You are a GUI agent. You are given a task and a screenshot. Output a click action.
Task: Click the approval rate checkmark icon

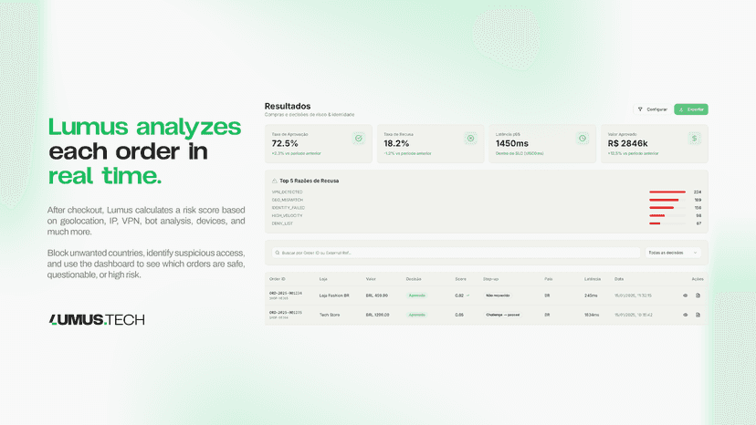359,139
